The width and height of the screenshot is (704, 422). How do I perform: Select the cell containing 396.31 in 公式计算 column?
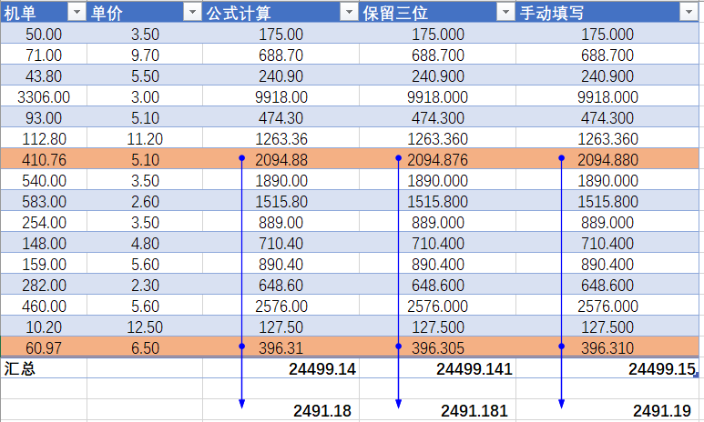[x=281, y=348]
